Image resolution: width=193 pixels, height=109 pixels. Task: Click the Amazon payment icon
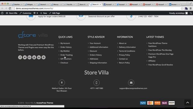click(x=172, y=103)
